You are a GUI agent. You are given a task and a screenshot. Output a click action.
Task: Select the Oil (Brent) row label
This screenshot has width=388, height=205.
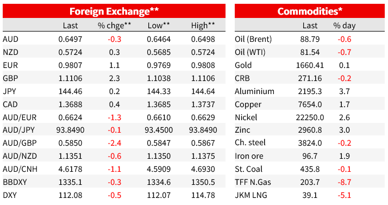[x=253, y=39]
